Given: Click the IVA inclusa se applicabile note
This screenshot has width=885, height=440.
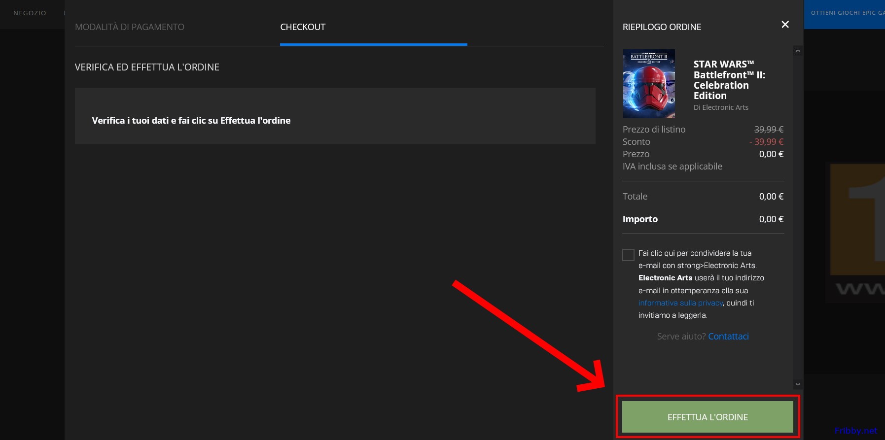Looking at the screenshot, I should [673, 167].
